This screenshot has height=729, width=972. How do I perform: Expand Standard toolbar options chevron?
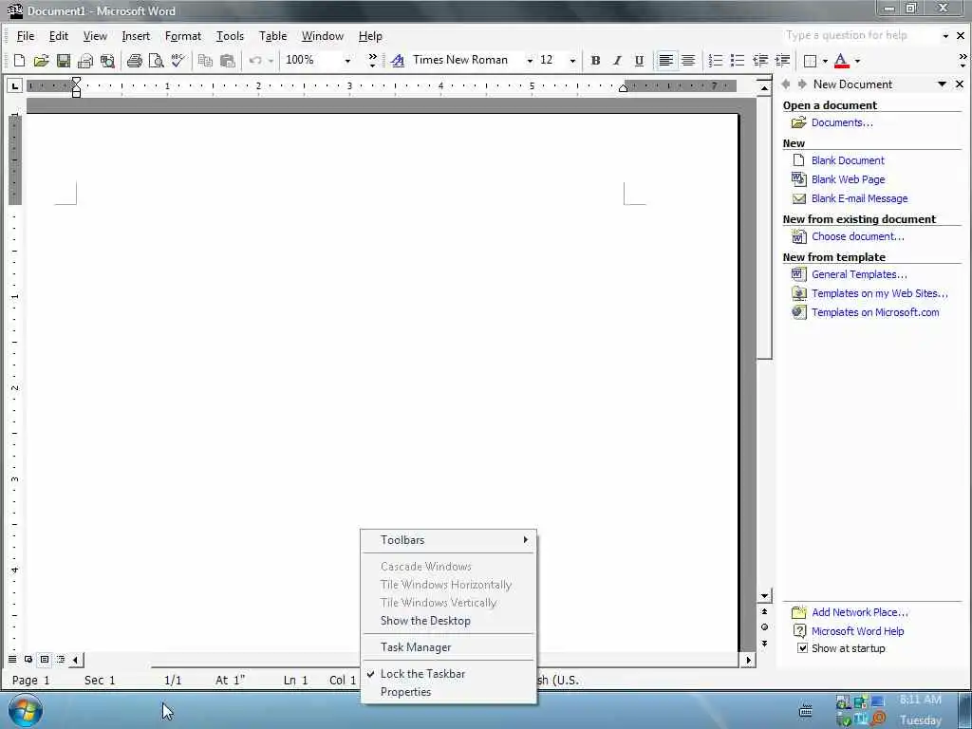pyautogui.click(x=372, y=60)
